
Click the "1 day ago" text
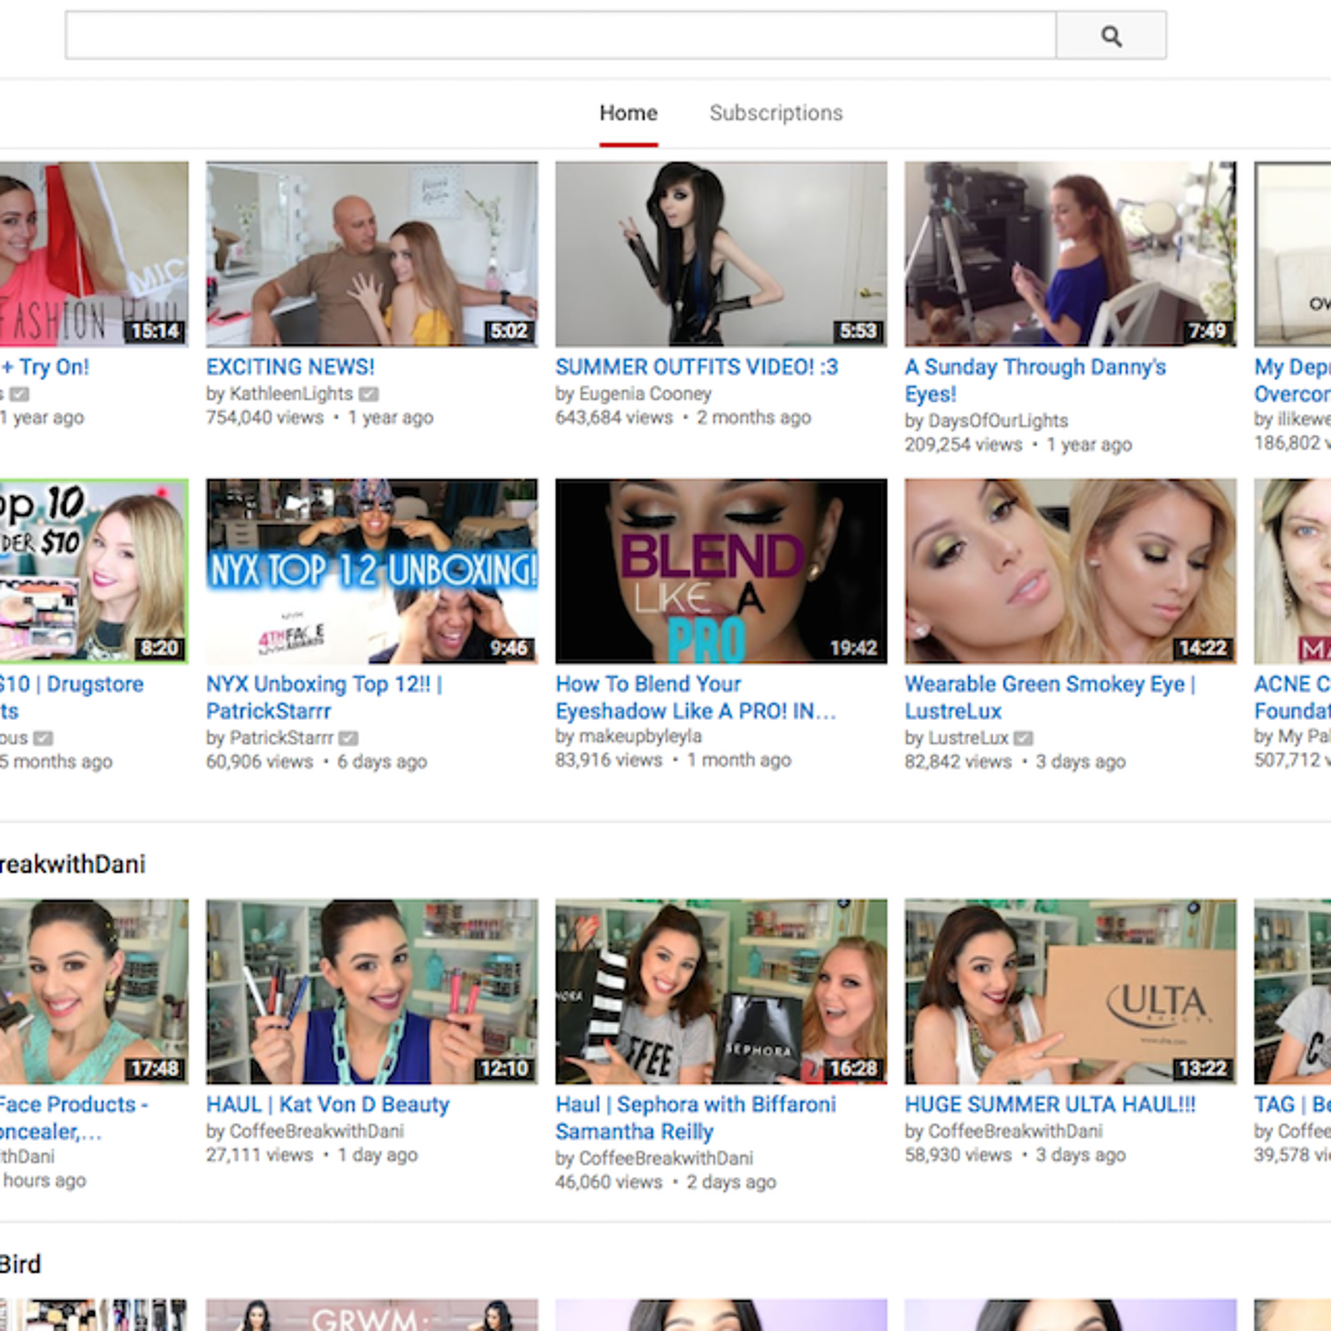(378, 1154)
